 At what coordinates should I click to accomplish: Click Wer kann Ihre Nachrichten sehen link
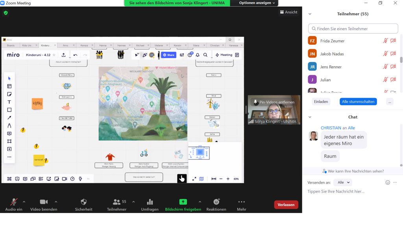353,171
